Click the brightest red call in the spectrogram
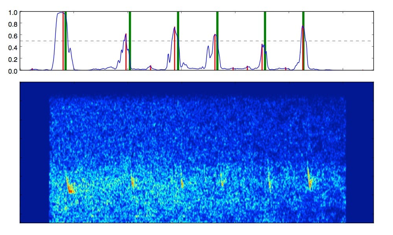This screenshot has width=393, height=235. click(70, 186)
